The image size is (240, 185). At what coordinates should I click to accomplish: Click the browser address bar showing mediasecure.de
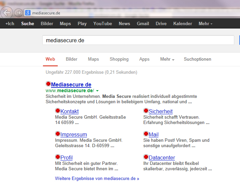[132, 13]
